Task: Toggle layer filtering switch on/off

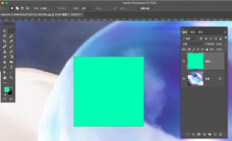Action: point(225,38)
